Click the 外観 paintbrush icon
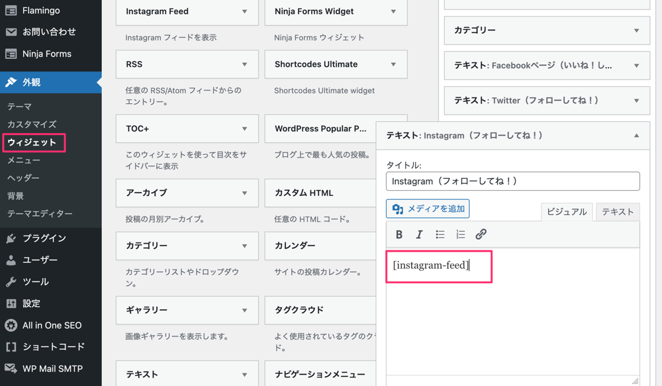This screenshot has height=386, width=662. coord(11,82)
